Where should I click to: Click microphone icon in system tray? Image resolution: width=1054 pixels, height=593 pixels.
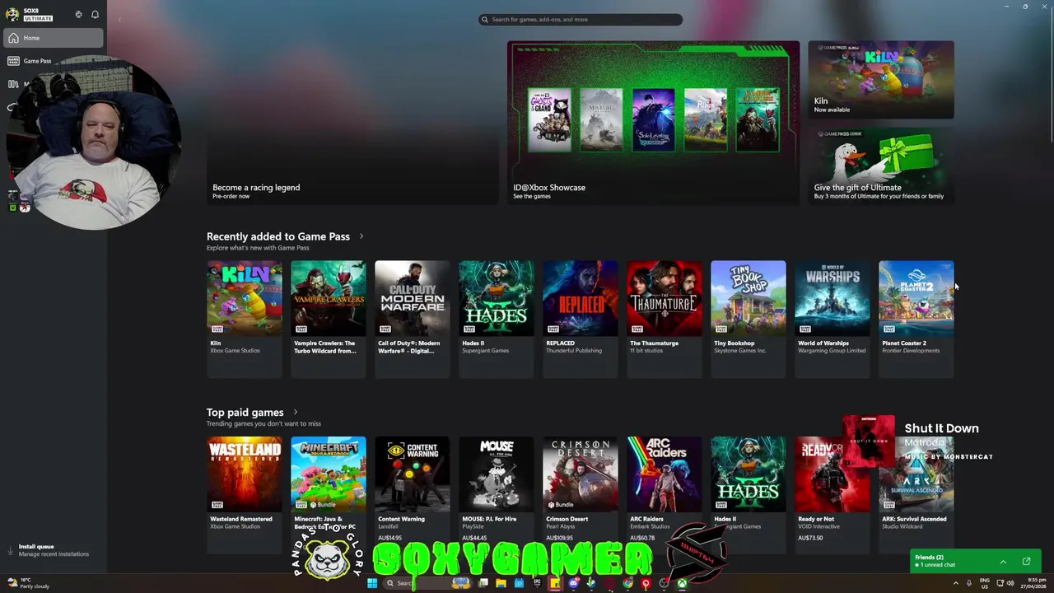(968, 583)
